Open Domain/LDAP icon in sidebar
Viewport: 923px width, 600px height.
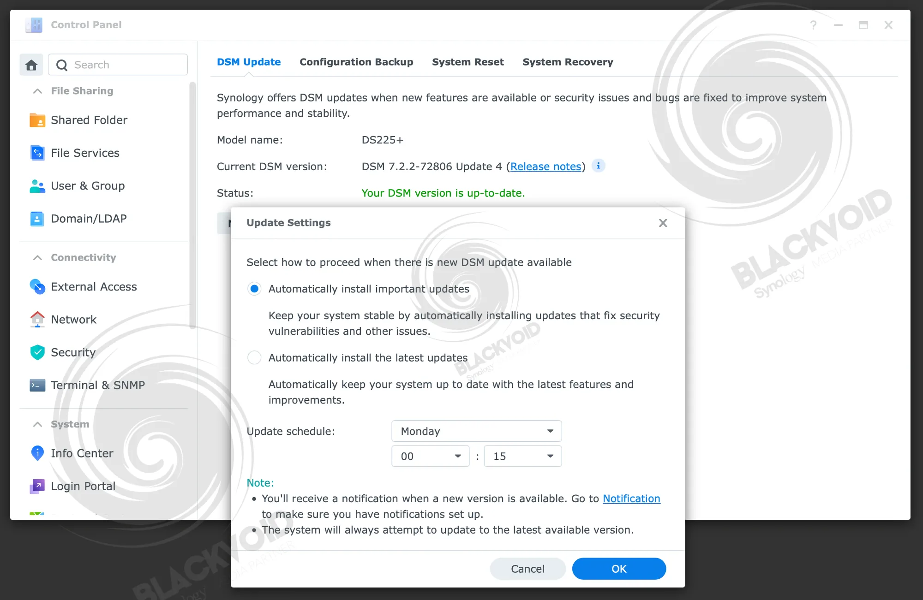(x=37, y=219)
